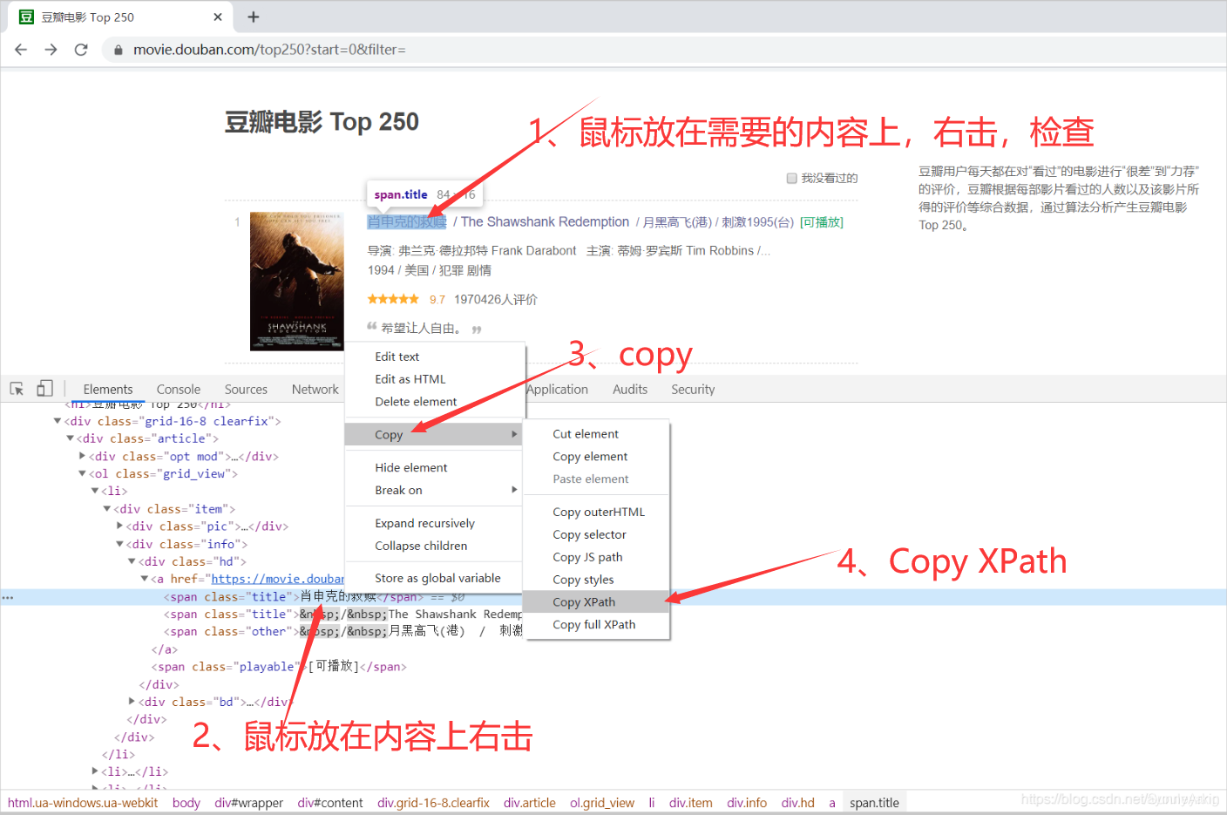
Task: Select Copy full XPath
Action: click(x=596, y=624)
